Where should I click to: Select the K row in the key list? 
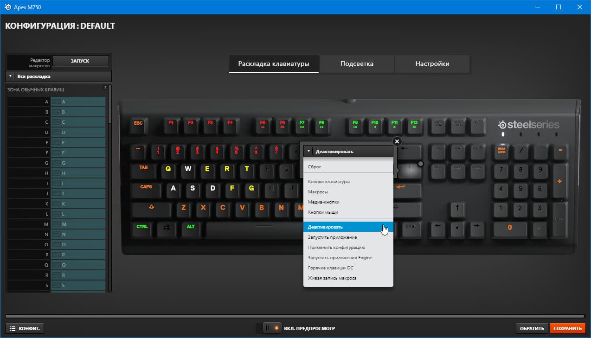(x=56, y=204)
